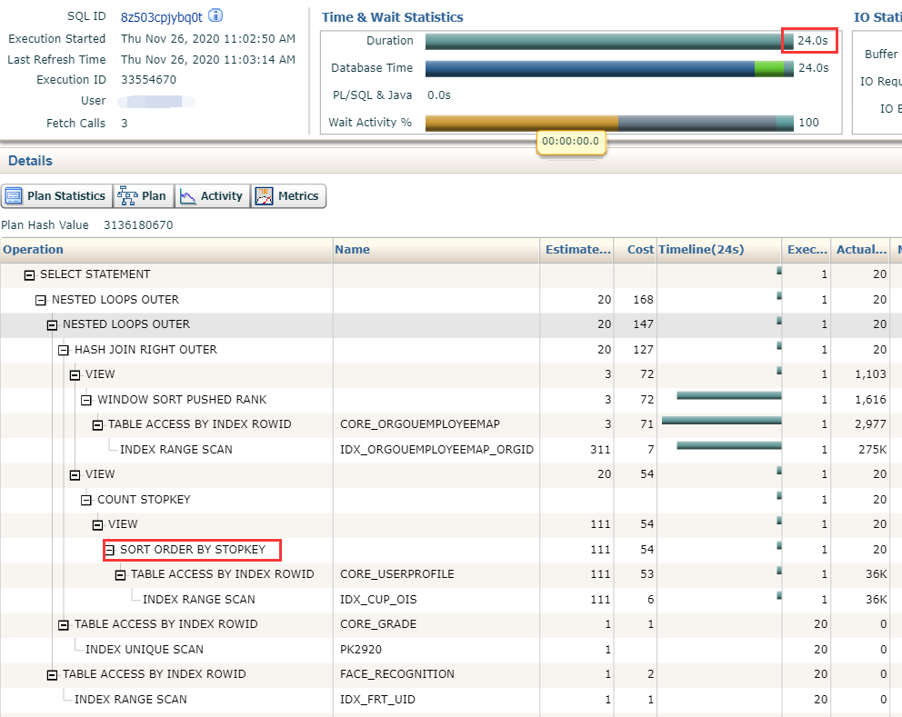Click the Plan Statistics tab icon
902x717 pixels.
[x=15, y=196]
